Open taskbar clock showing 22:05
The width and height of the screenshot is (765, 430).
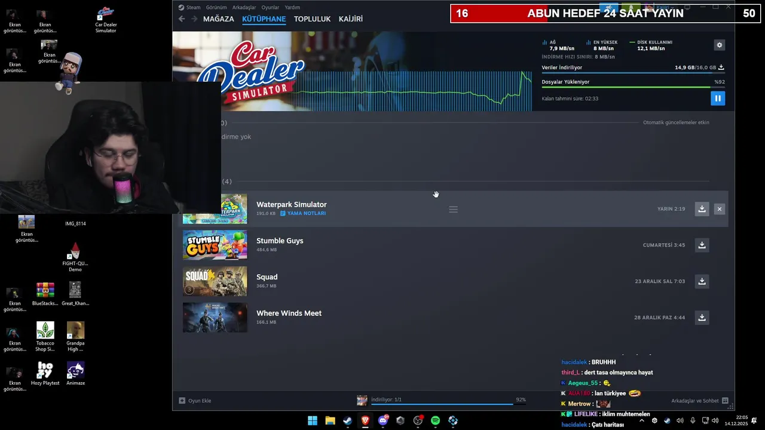coord(736,420)
